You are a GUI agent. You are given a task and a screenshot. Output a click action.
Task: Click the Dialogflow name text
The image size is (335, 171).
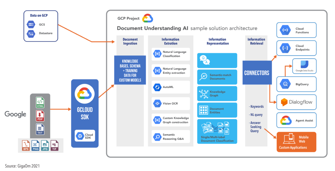pyautogui.click(x=301, y=102)
